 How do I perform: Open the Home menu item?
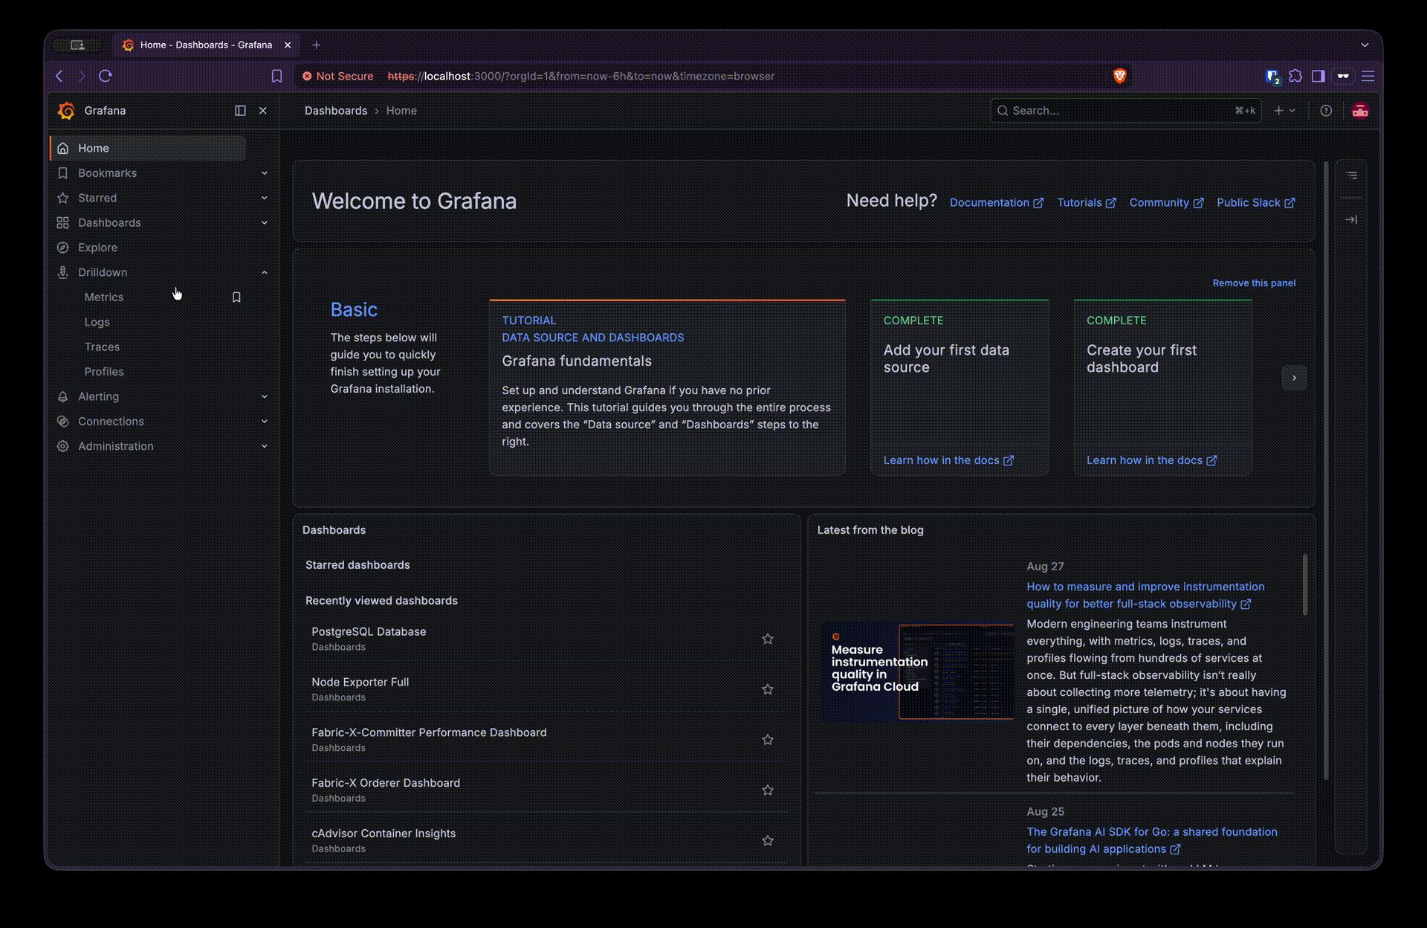click(148, 148)
